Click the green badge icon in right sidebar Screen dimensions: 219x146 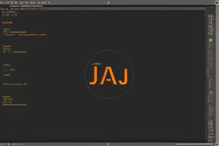[211, 40]
